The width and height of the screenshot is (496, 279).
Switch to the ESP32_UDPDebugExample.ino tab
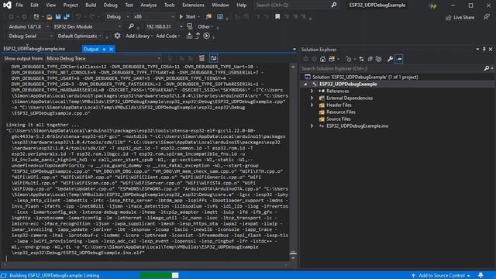click(x=34, y=49)
